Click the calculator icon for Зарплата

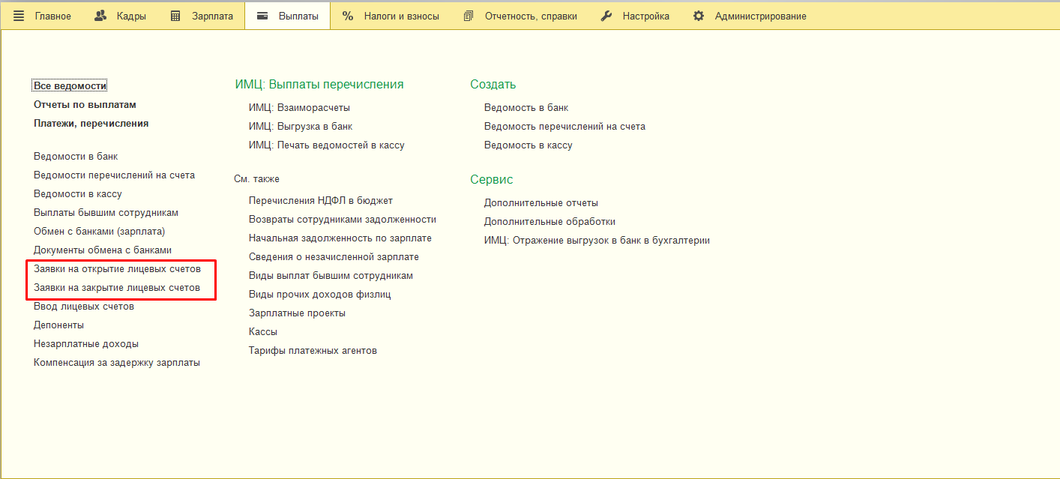(x=175, y=16)
